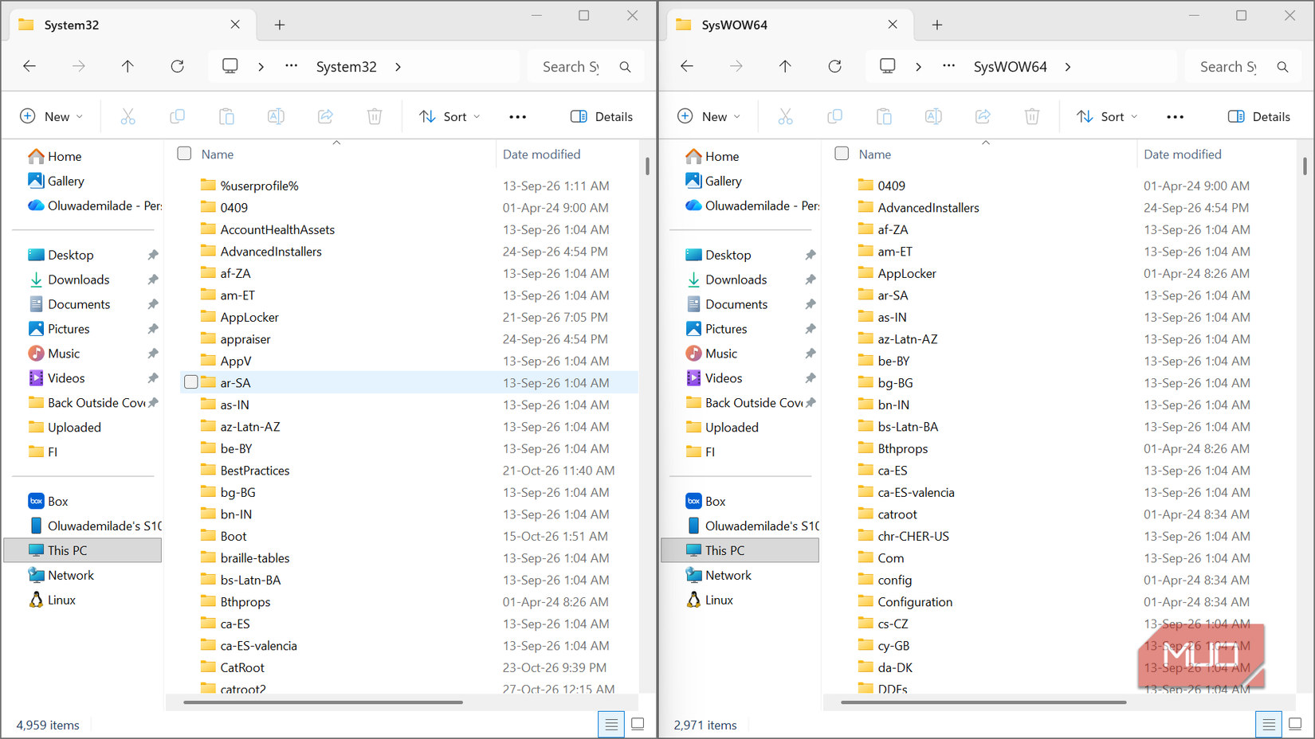The image size is (1315, 739).
Task: Click search magnifier icon in System32 window
Action: point(626,67)
